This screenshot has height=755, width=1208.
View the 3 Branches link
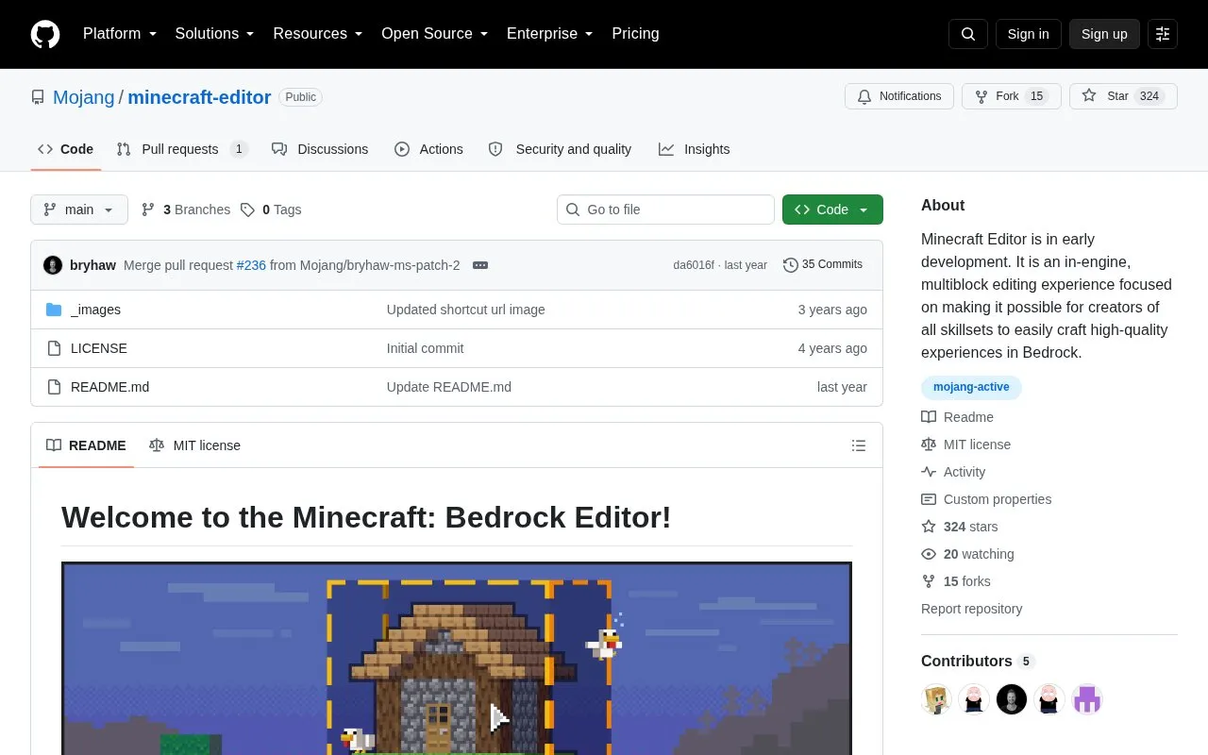[186, 210]
